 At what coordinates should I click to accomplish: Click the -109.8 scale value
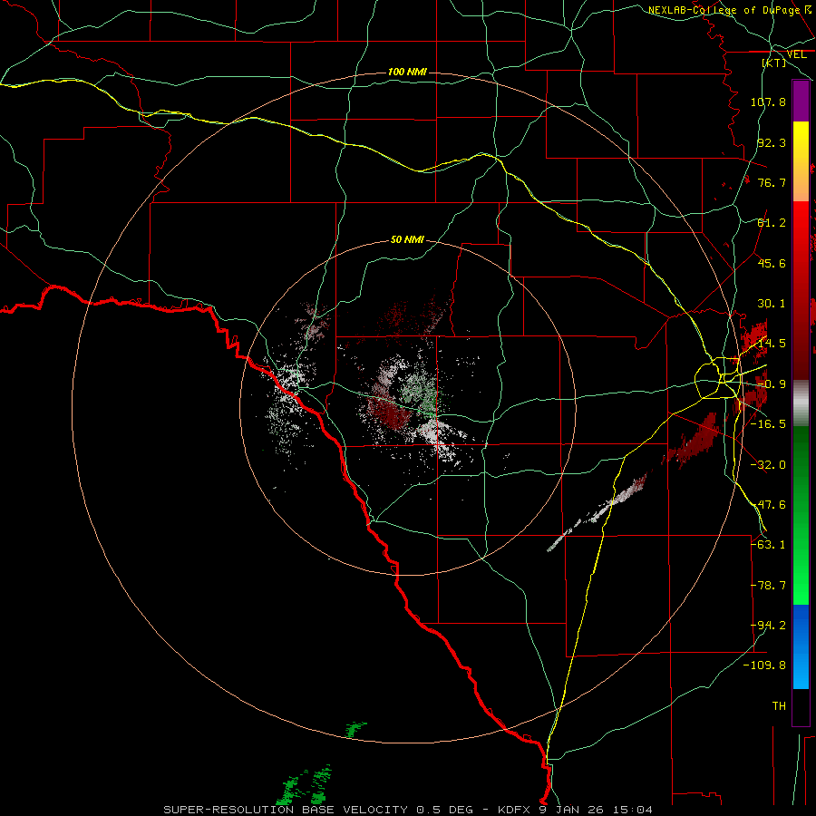[764, 665]
